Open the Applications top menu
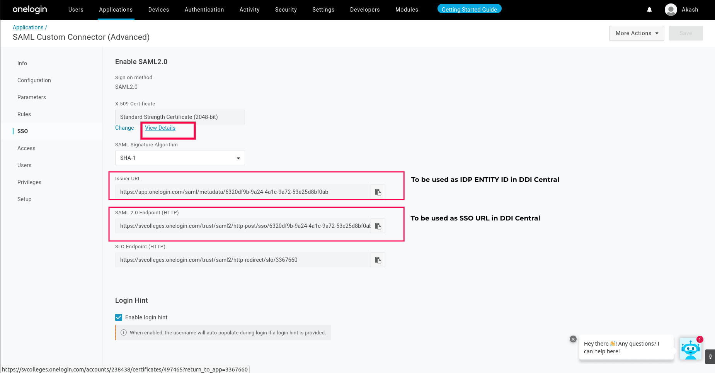The image size is (715, 373). coord(116,10)
